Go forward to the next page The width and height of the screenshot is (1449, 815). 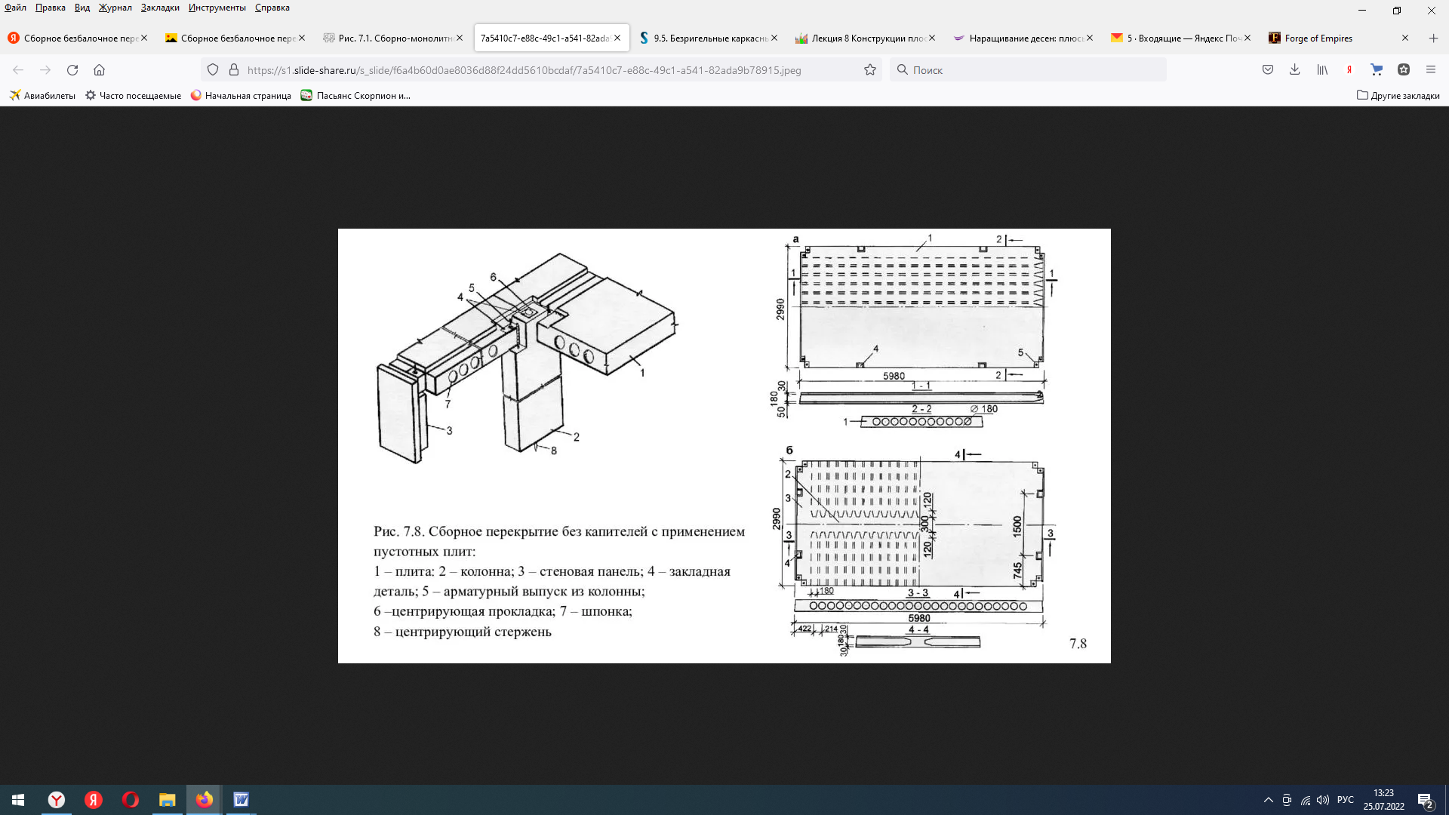(45, 70)
